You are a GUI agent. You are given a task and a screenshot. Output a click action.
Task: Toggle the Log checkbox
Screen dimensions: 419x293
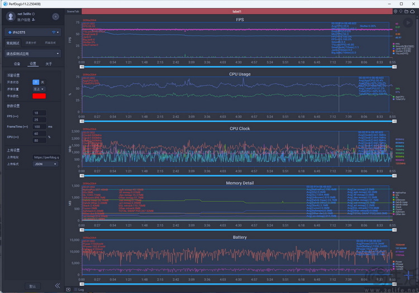[x=75, y=290]
